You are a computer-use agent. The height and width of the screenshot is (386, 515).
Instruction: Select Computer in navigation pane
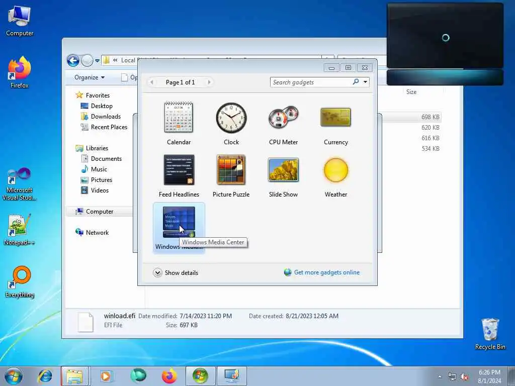point(100,212)
